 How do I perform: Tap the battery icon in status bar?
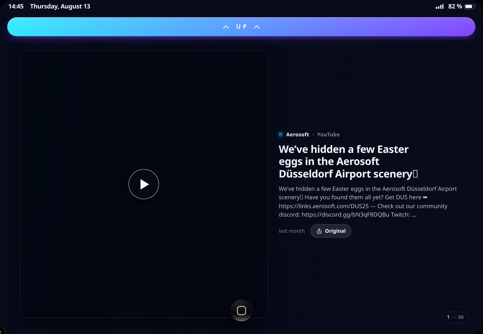click(470, 7)
